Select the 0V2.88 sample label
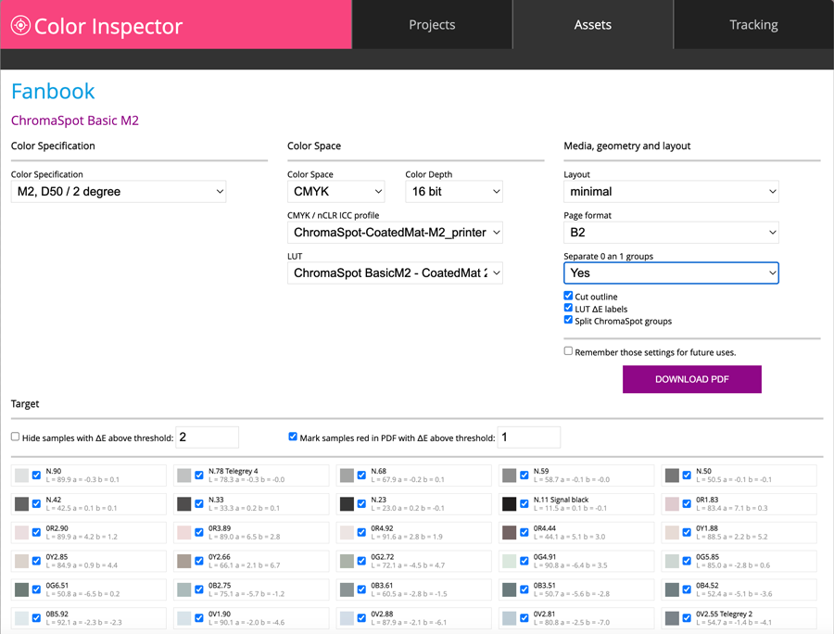 [383, 615]
